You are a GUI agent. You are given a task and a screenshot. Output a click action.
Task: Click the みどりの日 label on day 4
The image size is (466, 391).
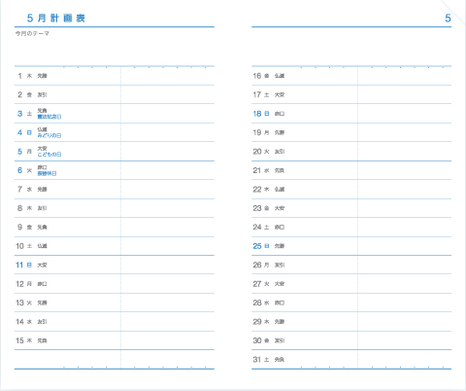50,135
